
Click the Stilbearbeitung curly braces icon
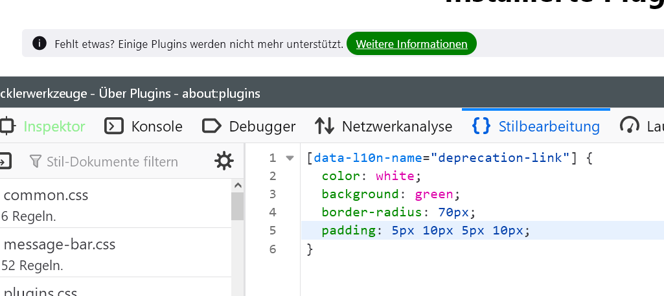(481, 126)
